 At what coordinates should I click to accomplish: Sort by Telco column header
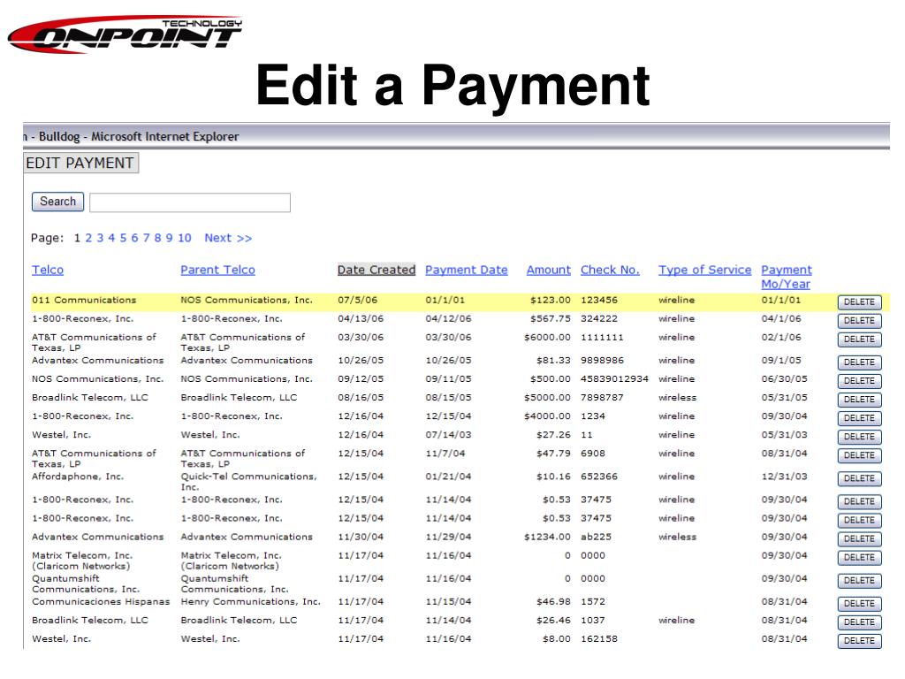tap(48, 270)
